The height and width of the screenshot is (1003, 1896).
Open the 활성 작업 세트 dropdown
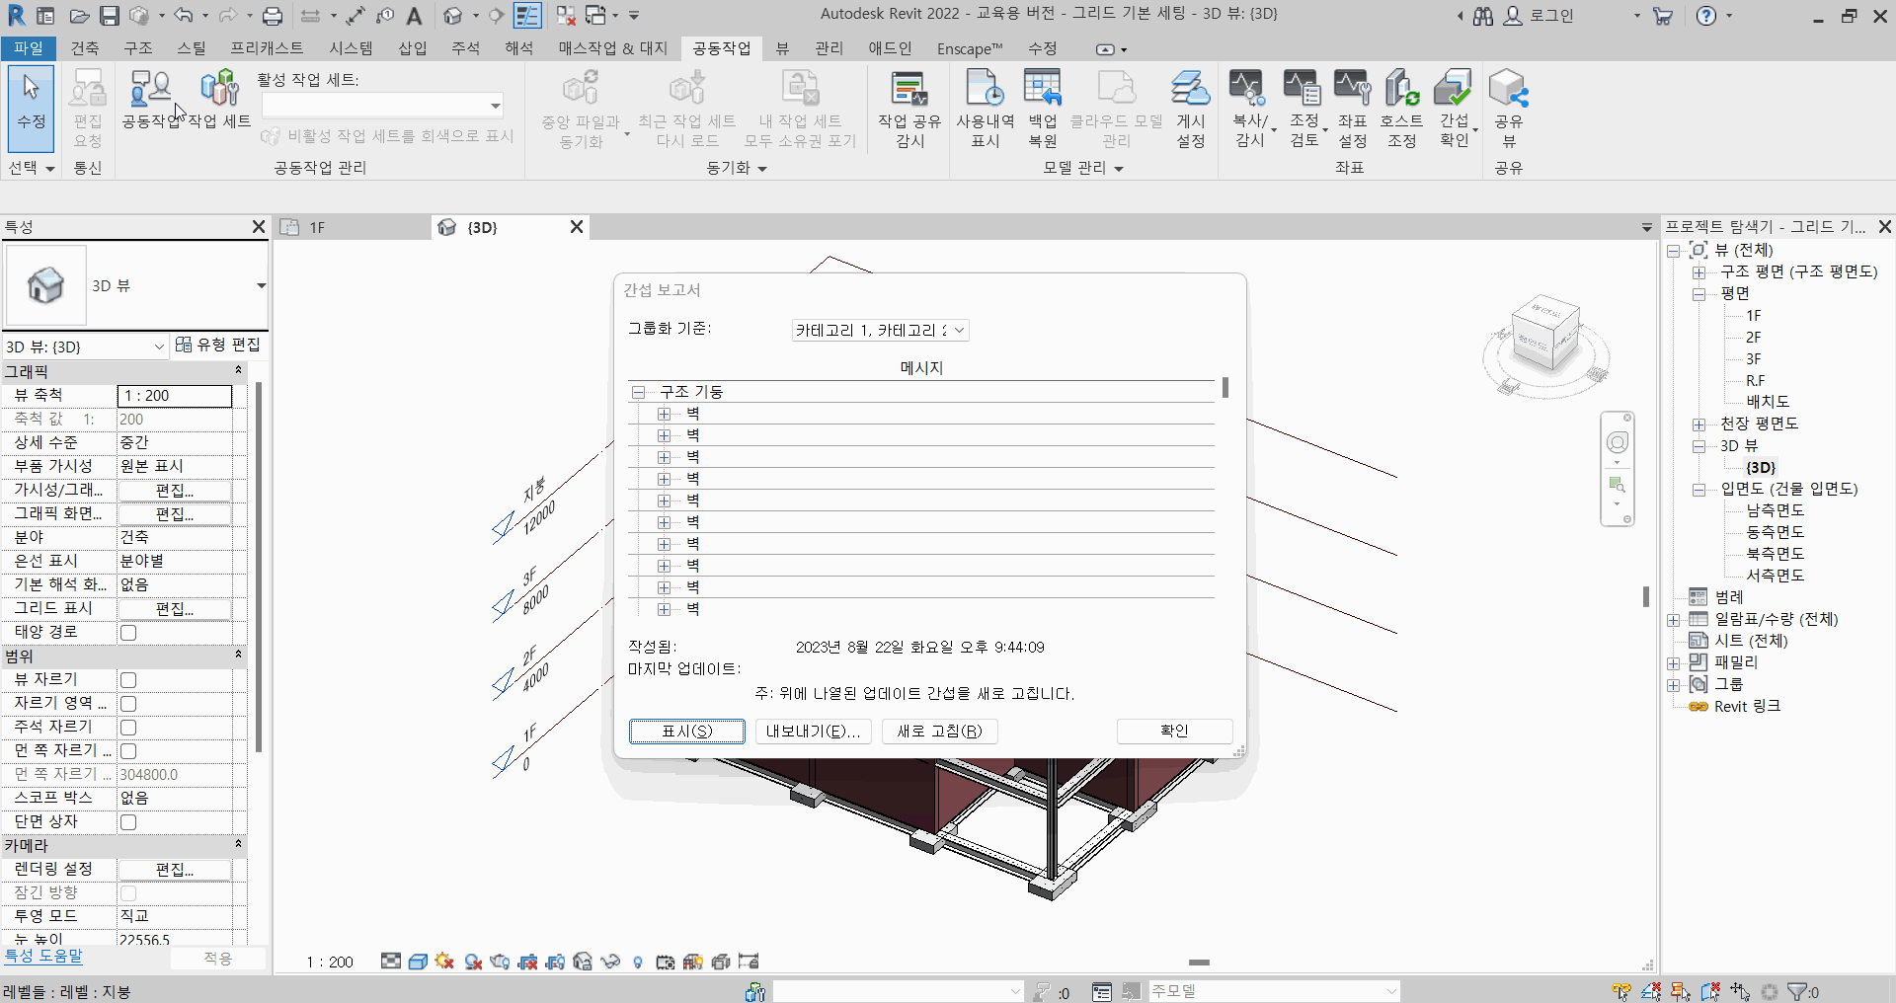point(382,105)
